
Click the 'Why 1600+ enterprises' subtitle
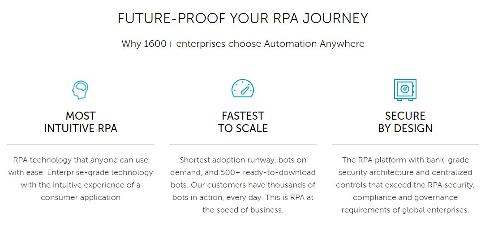coord(243,44)
